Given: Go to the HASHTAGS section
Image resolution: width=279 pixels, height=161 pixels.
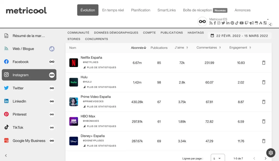Looking at the screenshot, I should click(x=196, y=33).
